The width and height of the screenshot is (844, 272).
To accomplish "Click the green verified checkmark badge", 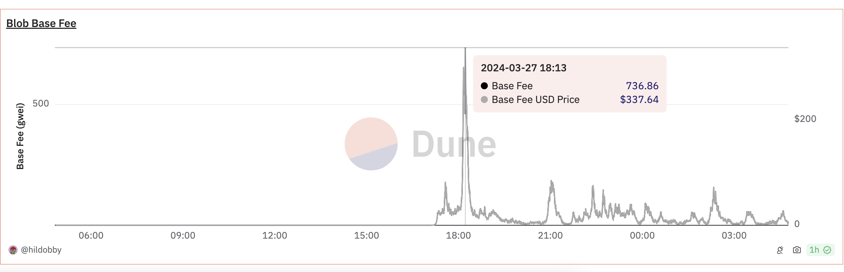I will coord(827,250).
